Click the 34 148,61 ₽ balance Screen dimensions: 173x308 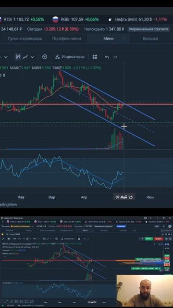tap(11, 29)
